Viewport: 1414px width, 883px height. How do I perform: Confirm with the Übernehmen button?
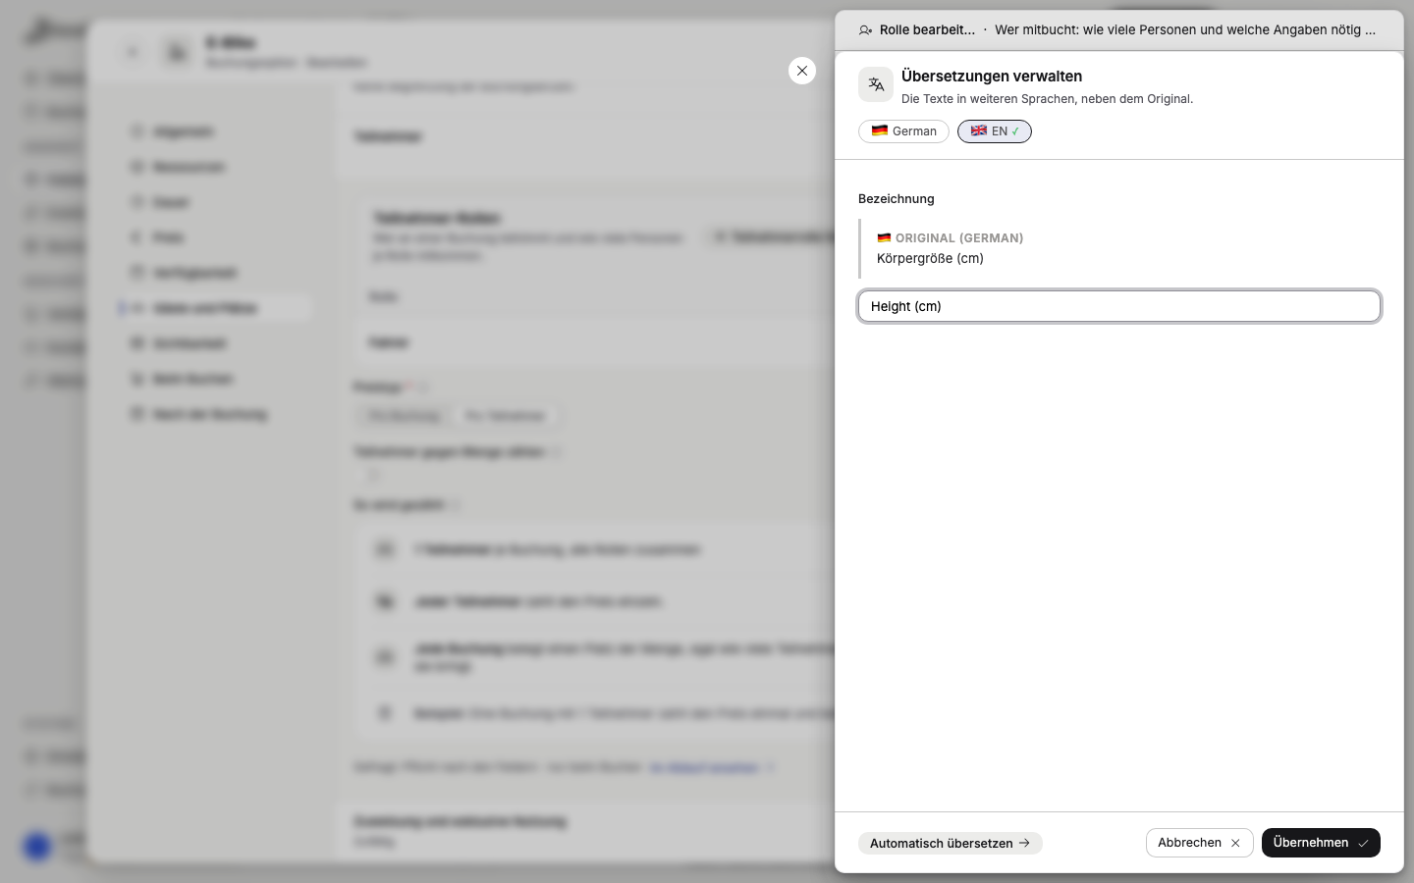1321,843
